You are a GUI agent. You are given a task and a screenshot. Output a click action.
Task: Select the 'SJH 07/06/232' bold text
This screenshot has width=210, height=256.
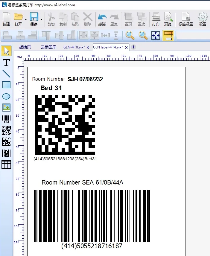pos(85,79)
